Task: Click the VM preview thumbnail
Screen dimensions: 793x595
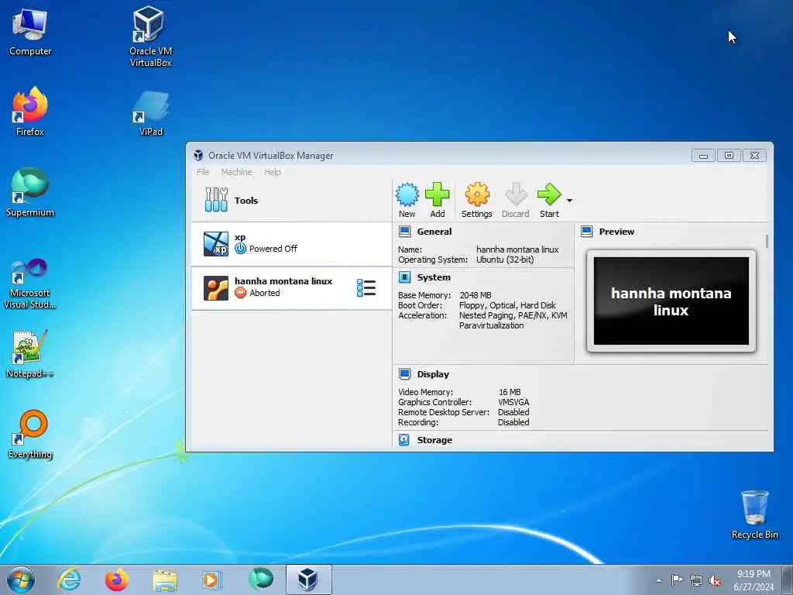Action: pyautogui.click(x=671, y=301)
